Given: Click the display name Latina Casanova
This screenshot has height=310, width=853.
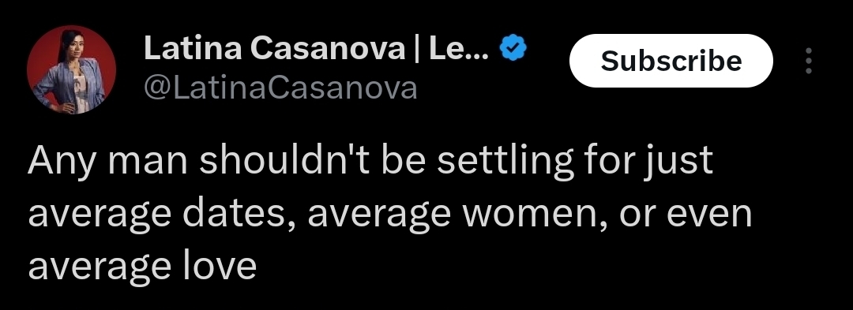Looking at the screenshot, I should 274,48.
